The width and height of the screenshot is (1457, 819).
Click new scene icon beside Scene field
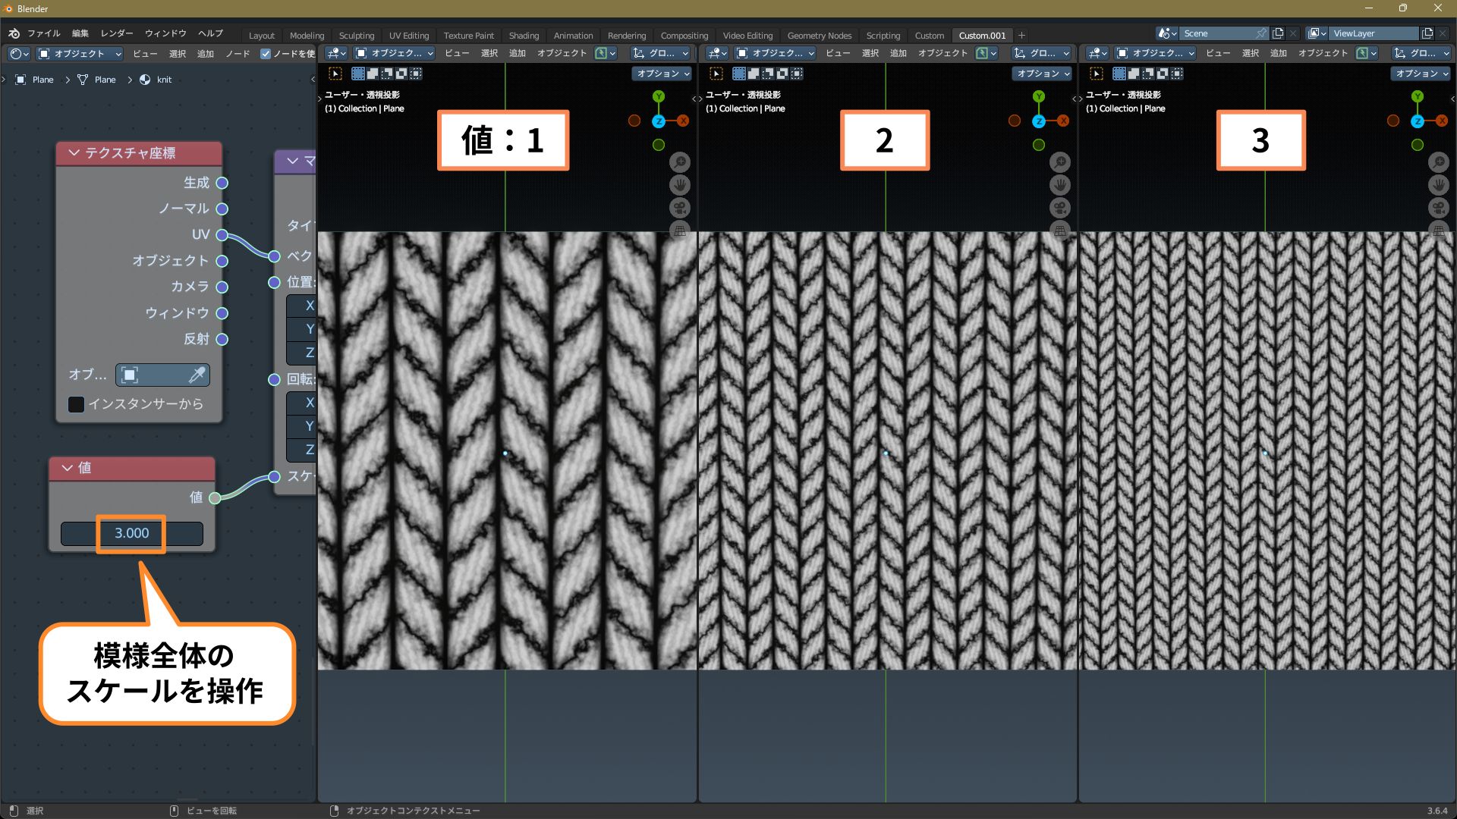pyautogui.click(x=1278, y=33)
